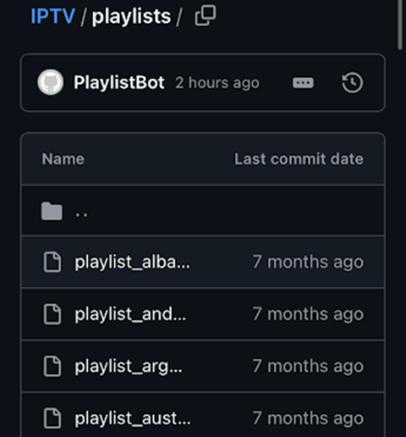The image size is (406, 437).
Task: Click the playlists breadcrumb folder name
Action: 131,17
